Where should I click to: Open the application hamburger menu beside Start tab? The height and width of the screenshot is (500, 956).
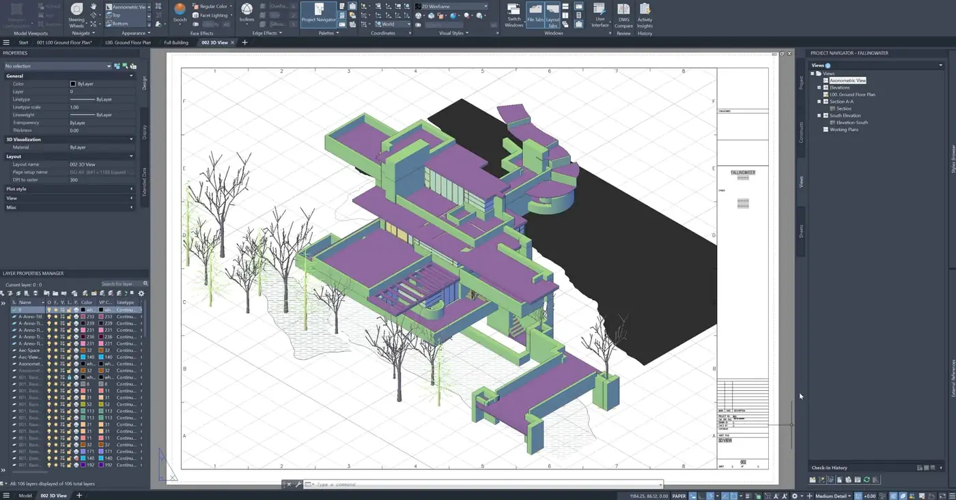tap(6, 42)
